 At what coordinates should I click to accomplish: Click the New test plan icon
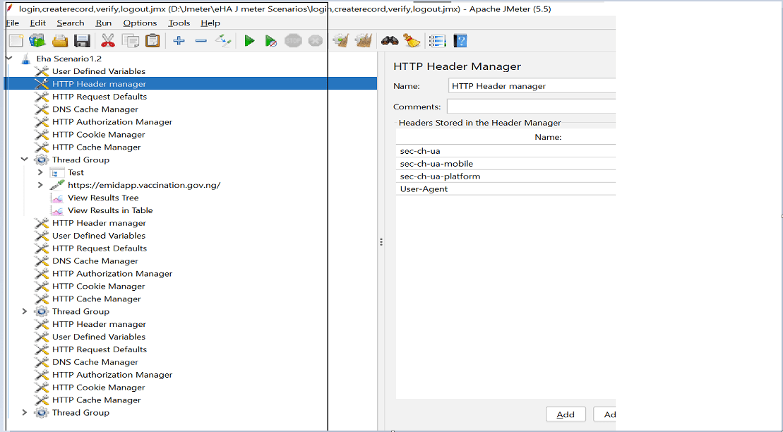click(16, 41)
